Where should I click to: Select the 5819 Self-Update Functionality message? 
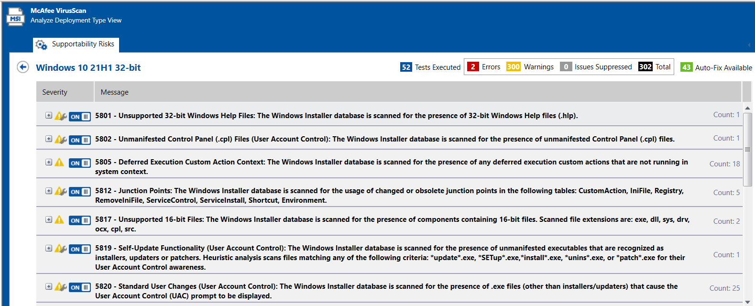coord(390,258)
